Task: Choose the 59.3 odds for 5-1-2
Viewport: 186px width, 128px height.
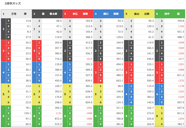Action: pos(151,21)
